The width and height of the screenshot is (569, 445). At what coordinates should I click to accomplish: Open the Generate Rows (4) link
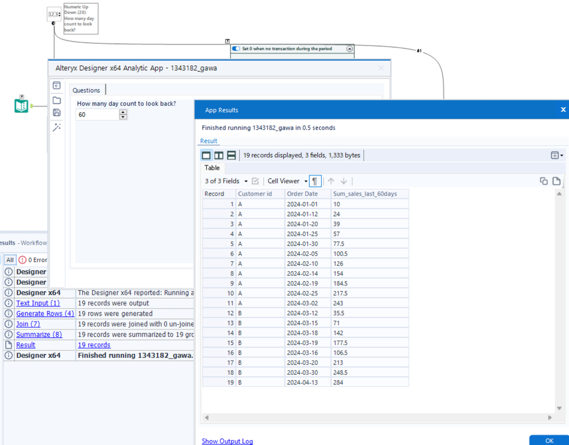tap(45, 313)
